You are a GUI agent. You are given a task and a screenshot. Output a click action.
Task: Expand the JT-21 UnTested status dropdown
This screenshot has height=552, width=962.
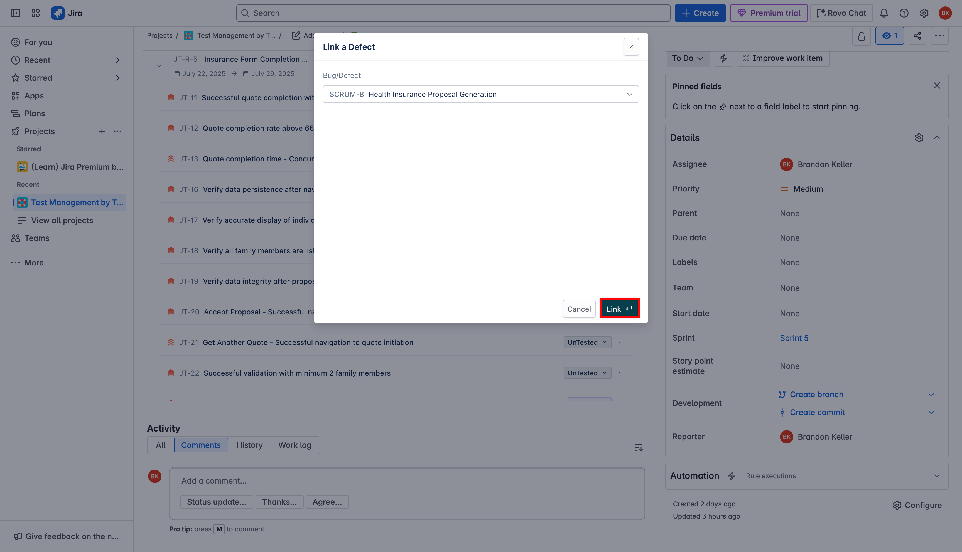[587, 342]
